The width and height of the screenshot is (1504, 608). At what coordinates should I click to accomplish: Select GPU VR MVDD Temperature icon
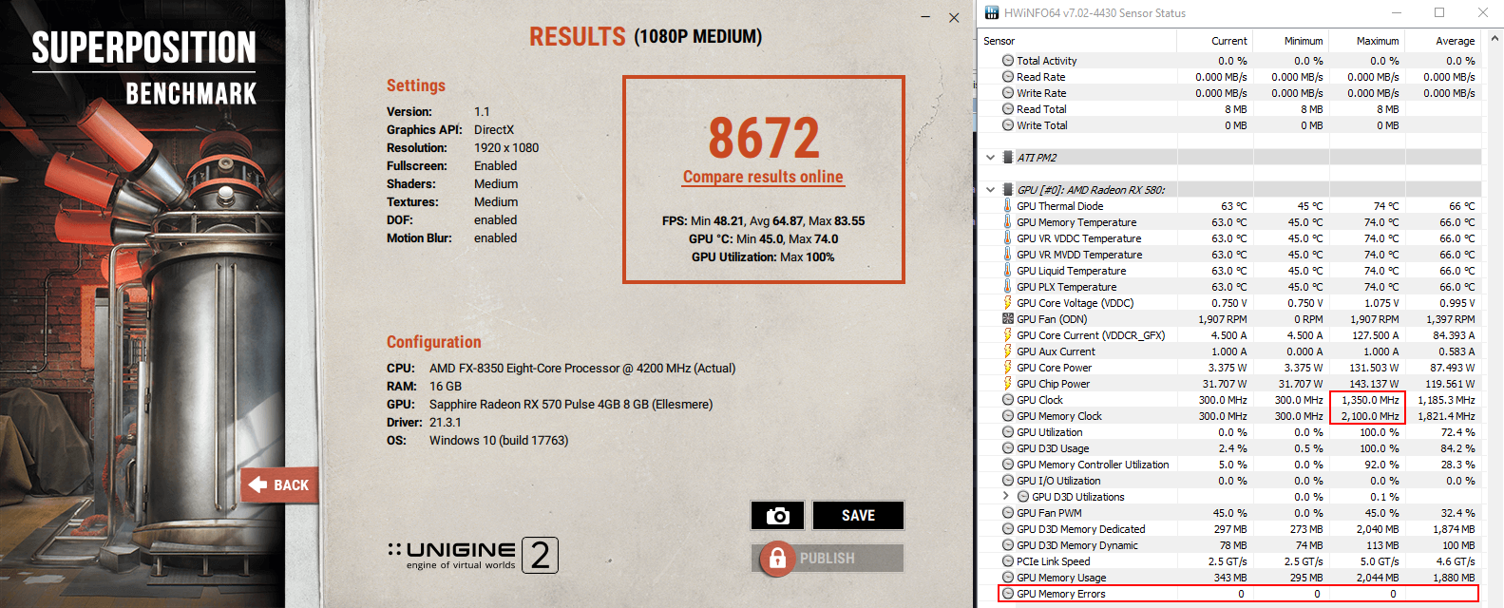tap(1008, 255)
